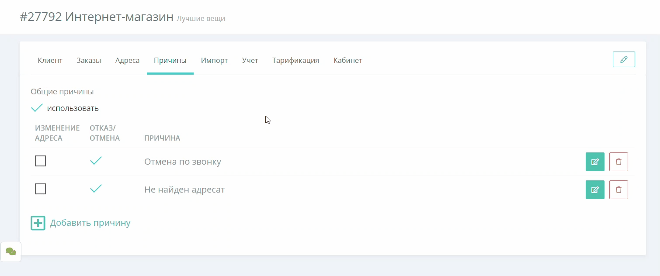Open the Тарификация tab

pos(295,60)
